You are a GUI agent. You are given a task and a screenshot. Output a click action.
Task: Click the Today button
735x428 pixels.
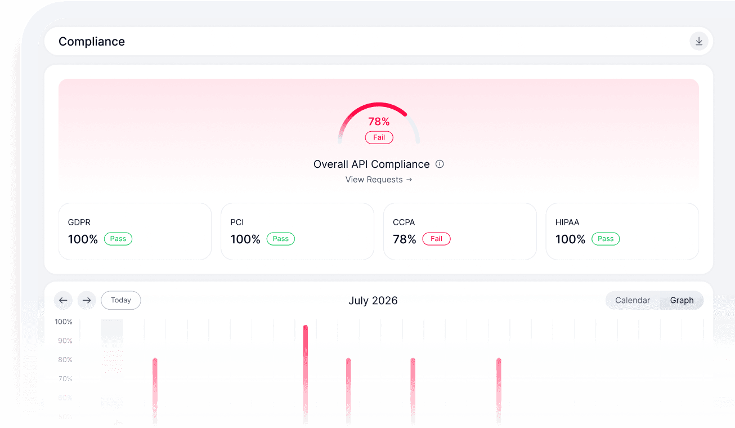(121, 300)
